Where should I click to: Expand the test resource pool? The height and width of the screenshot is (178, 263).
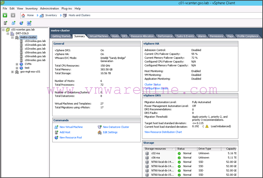pyautogui.click(x=17, y=68)
